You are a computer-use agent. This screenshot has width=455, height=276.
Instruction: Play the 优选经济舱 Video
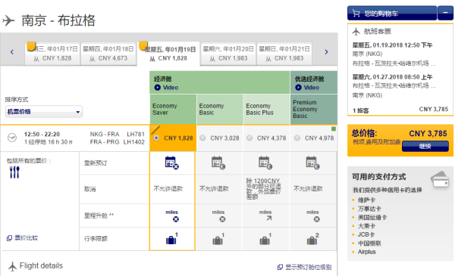tap(307, 88)
